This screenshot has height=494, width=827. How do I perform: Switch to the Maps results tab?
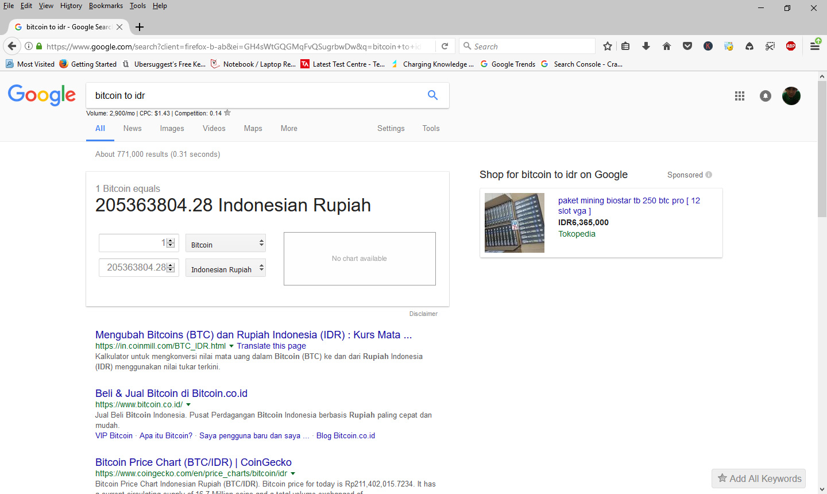[253, 128]
